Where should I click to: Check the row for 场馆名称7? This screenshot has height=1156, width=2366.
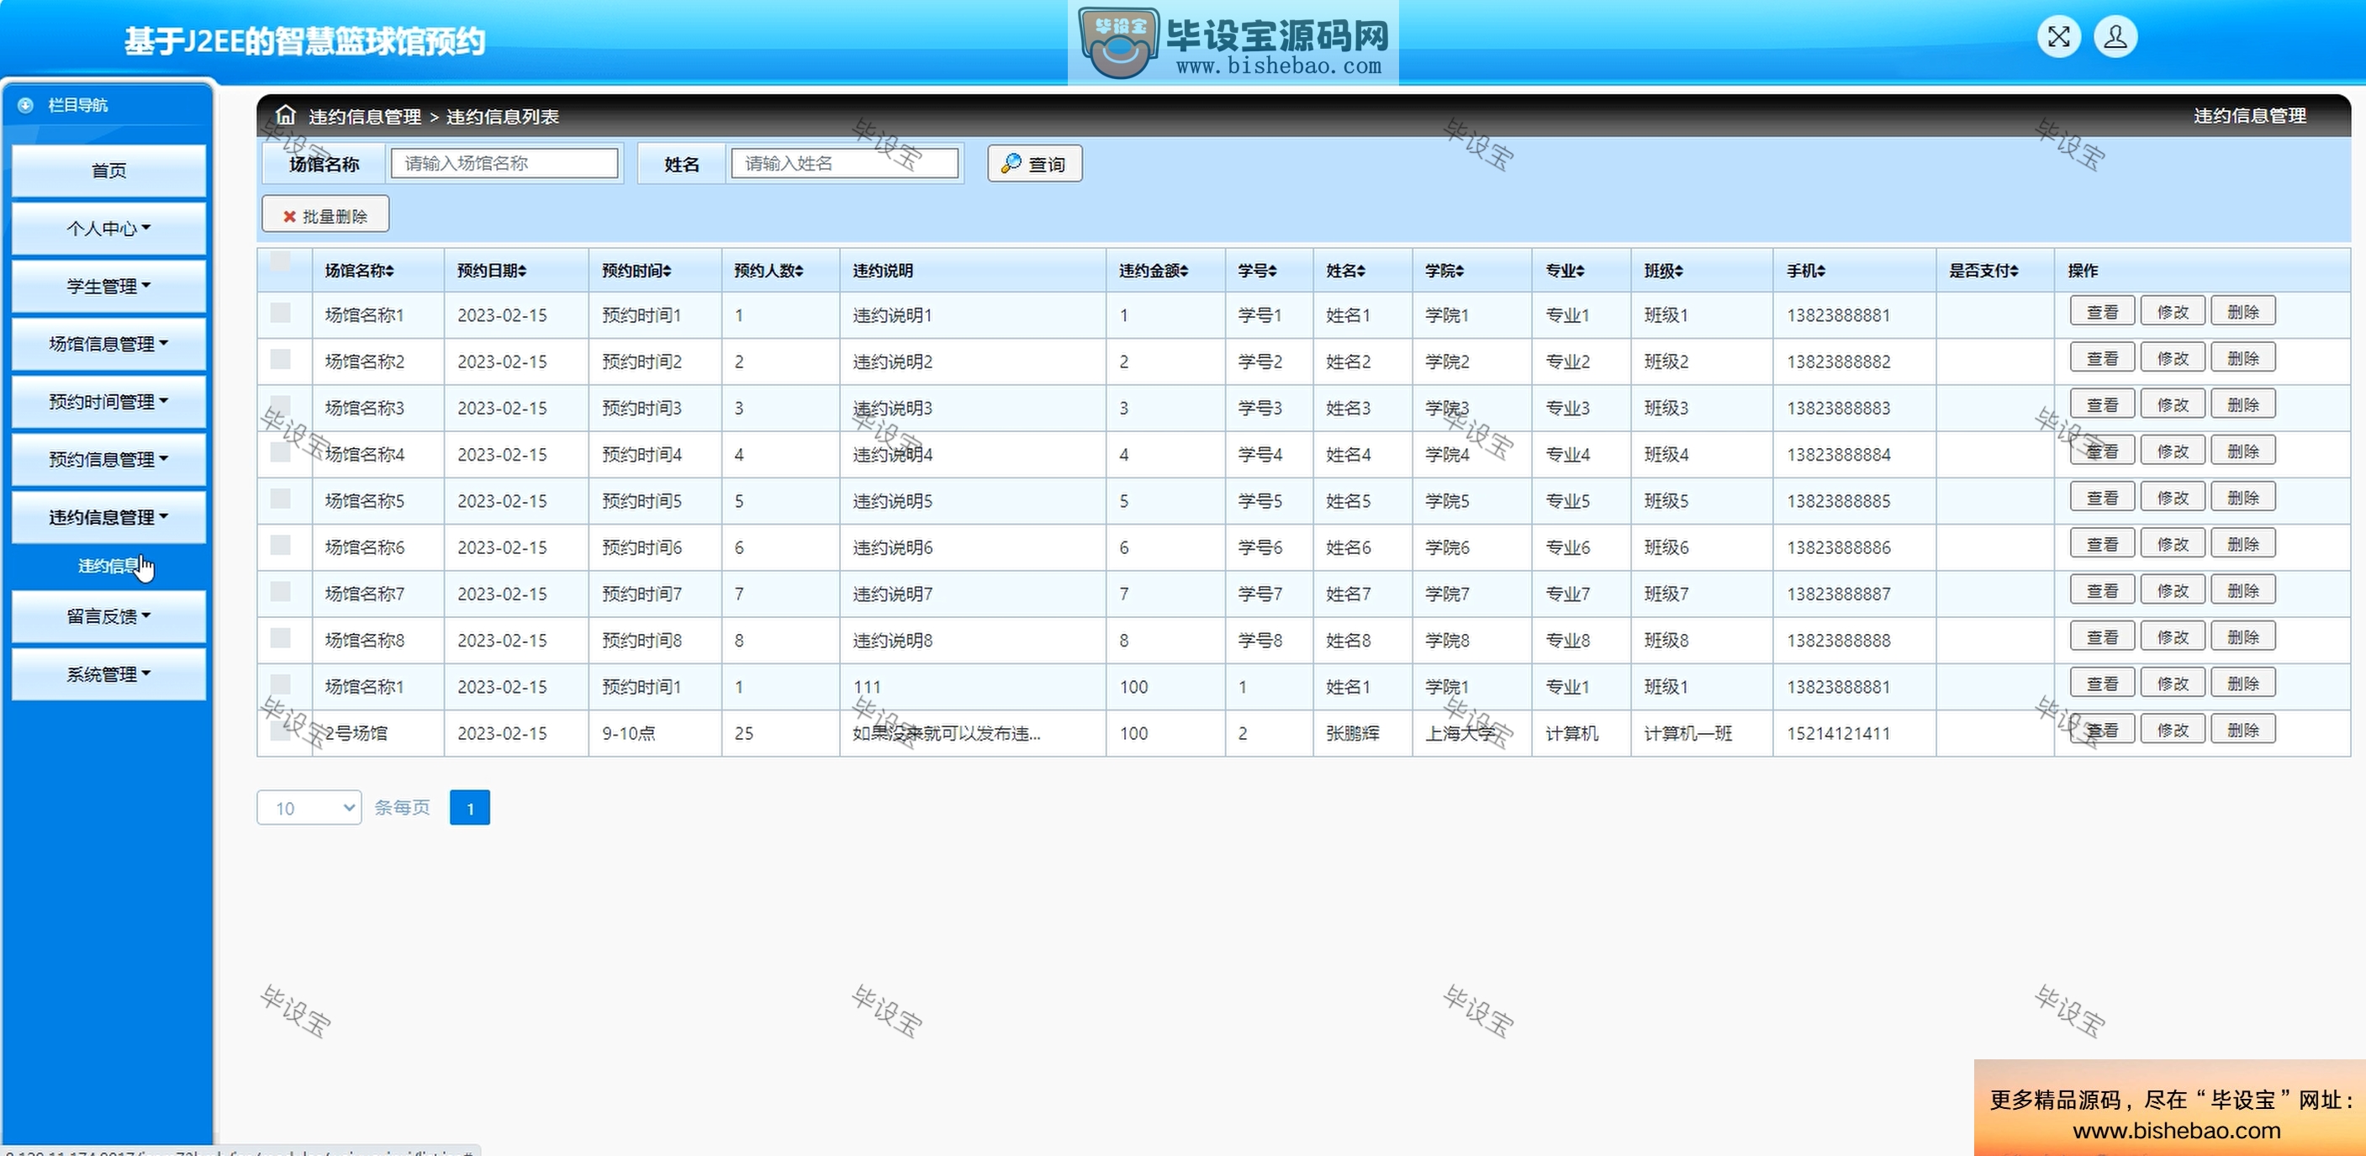(x=280, y=591)
